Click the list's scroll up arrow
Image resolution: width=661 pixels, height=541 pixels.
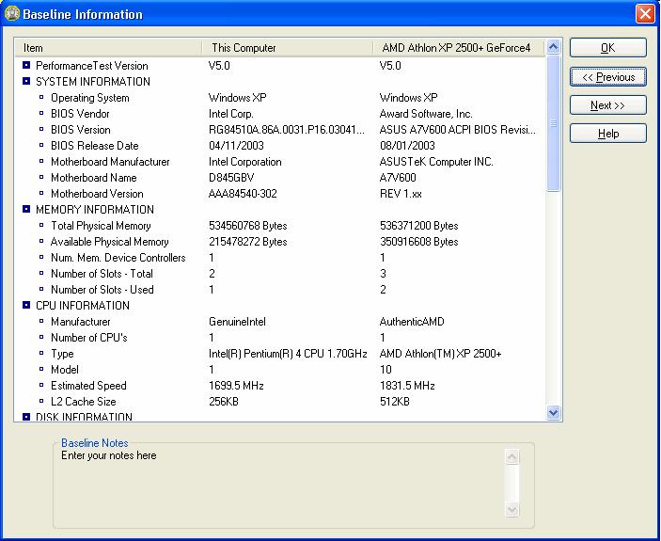553,46
